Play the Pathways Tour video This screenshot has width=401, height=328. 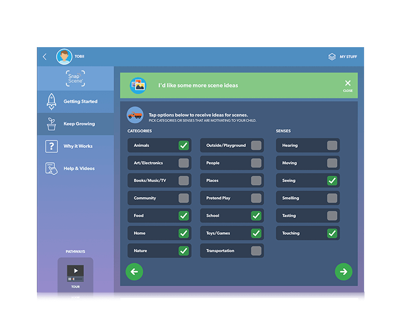[x=75, y=271]
